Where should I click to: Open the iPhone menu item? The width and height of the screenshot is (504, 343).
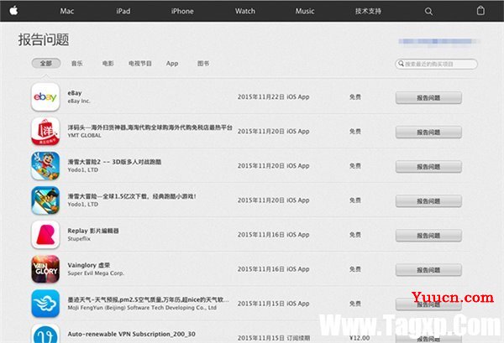coord(182,11)
